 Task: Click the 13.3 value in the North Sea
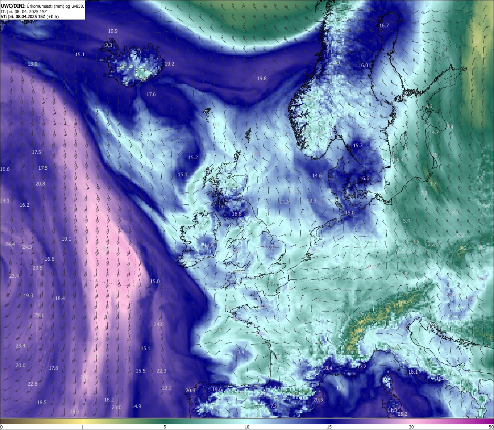pyautogui.click(x=311, y=201)
